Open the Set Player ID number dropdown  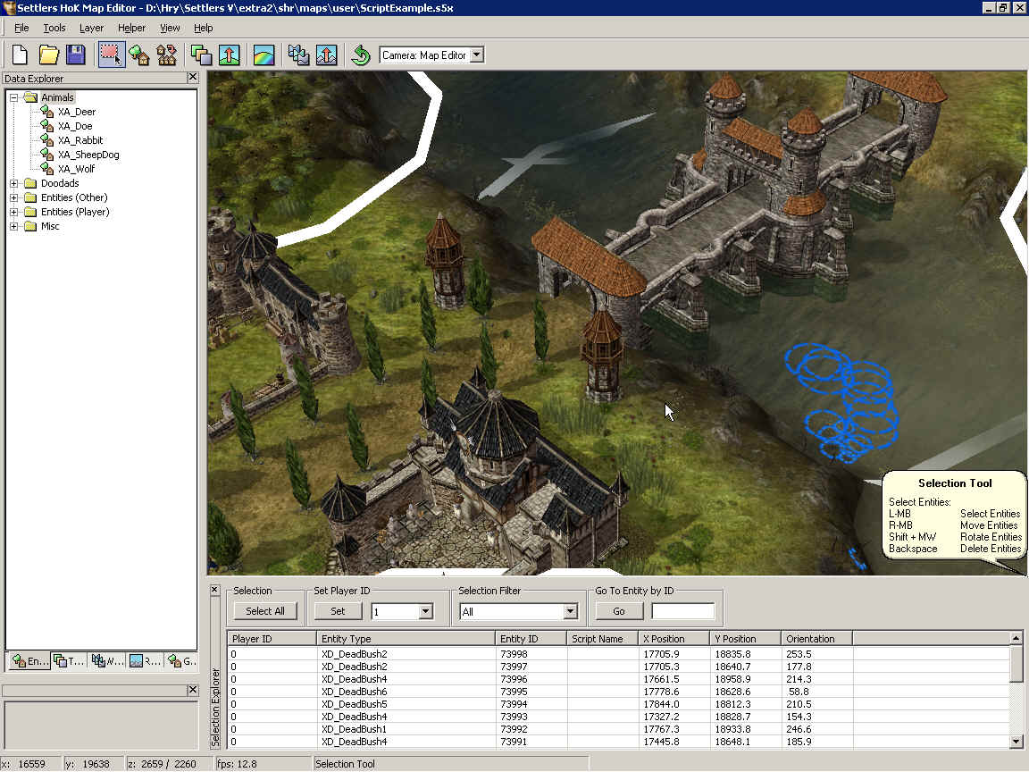tap(425, 611)
